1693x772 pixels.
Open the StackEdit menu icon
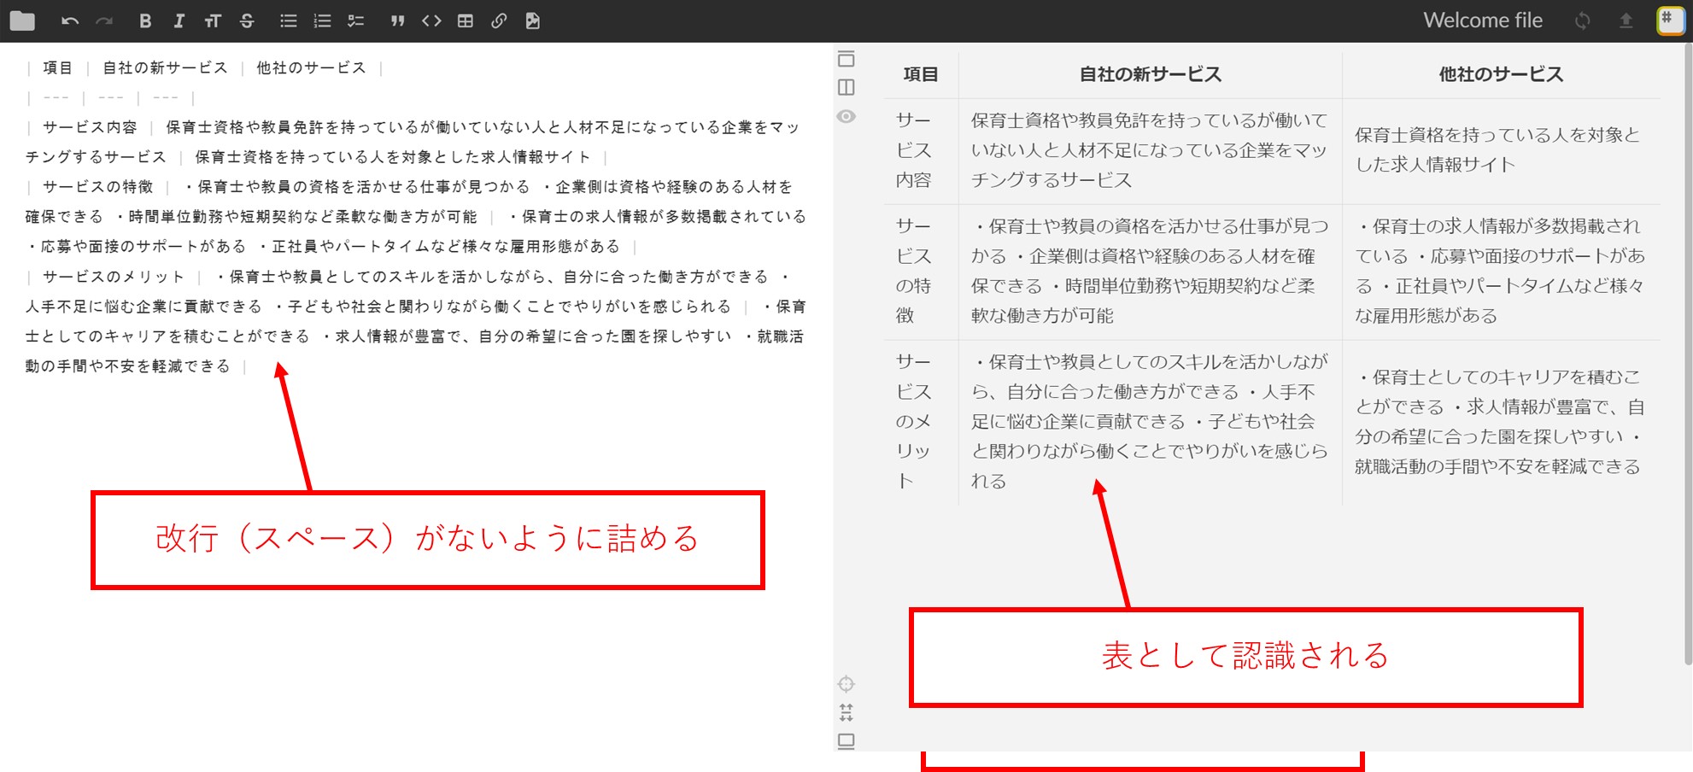(1671, 20)
